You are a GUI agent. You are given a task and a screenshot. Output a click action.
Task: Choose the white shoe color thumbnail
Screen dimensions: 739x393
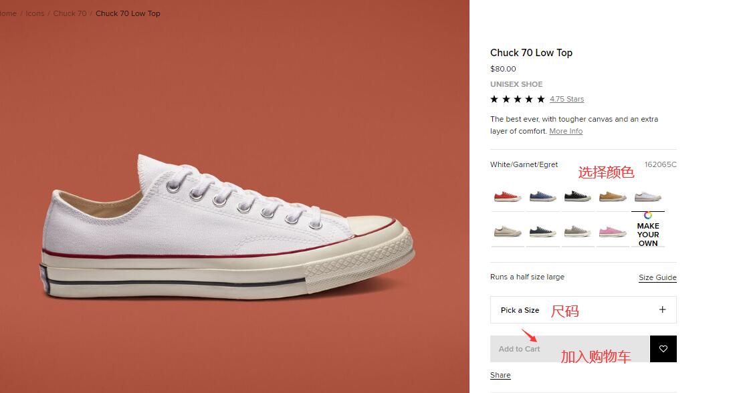(x=647, y=196)
